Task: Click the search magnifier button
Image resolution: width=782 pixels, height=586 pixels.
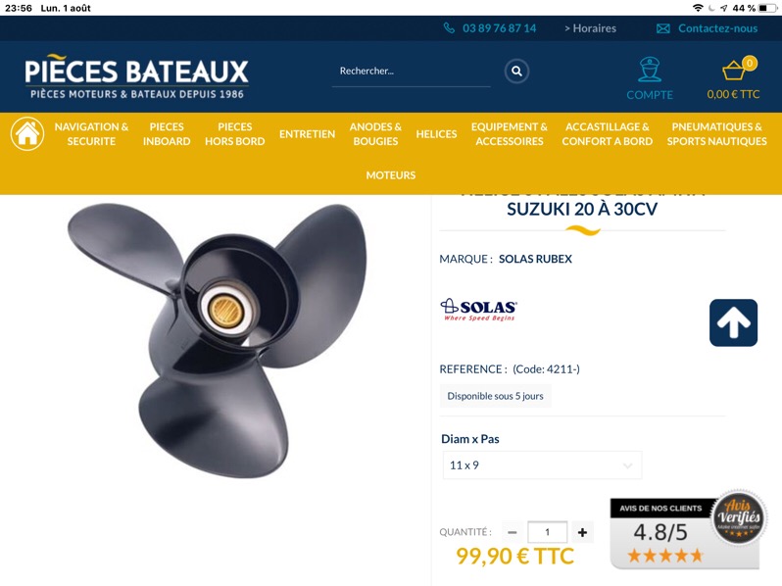Action: point(516,71)
